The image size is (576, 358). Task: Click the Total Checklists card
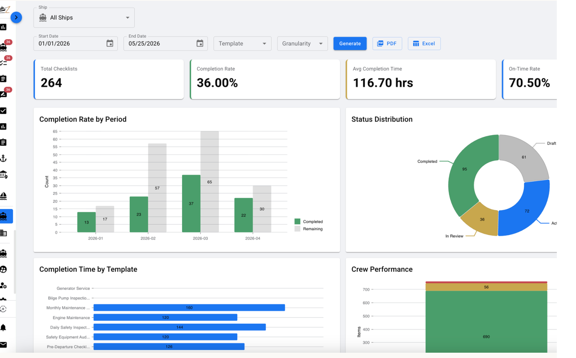[109, 80]
